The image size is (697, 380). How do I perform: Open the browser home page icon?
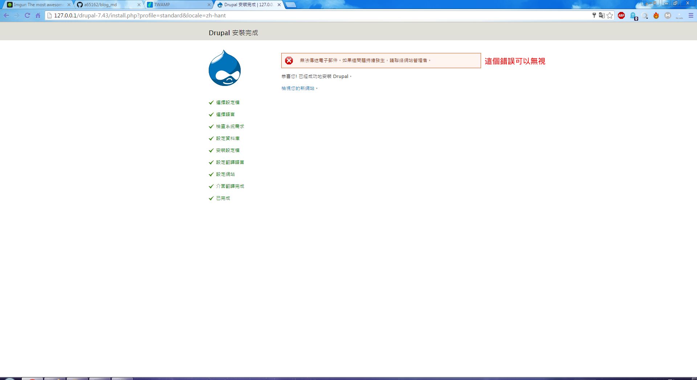pos(38,16)
